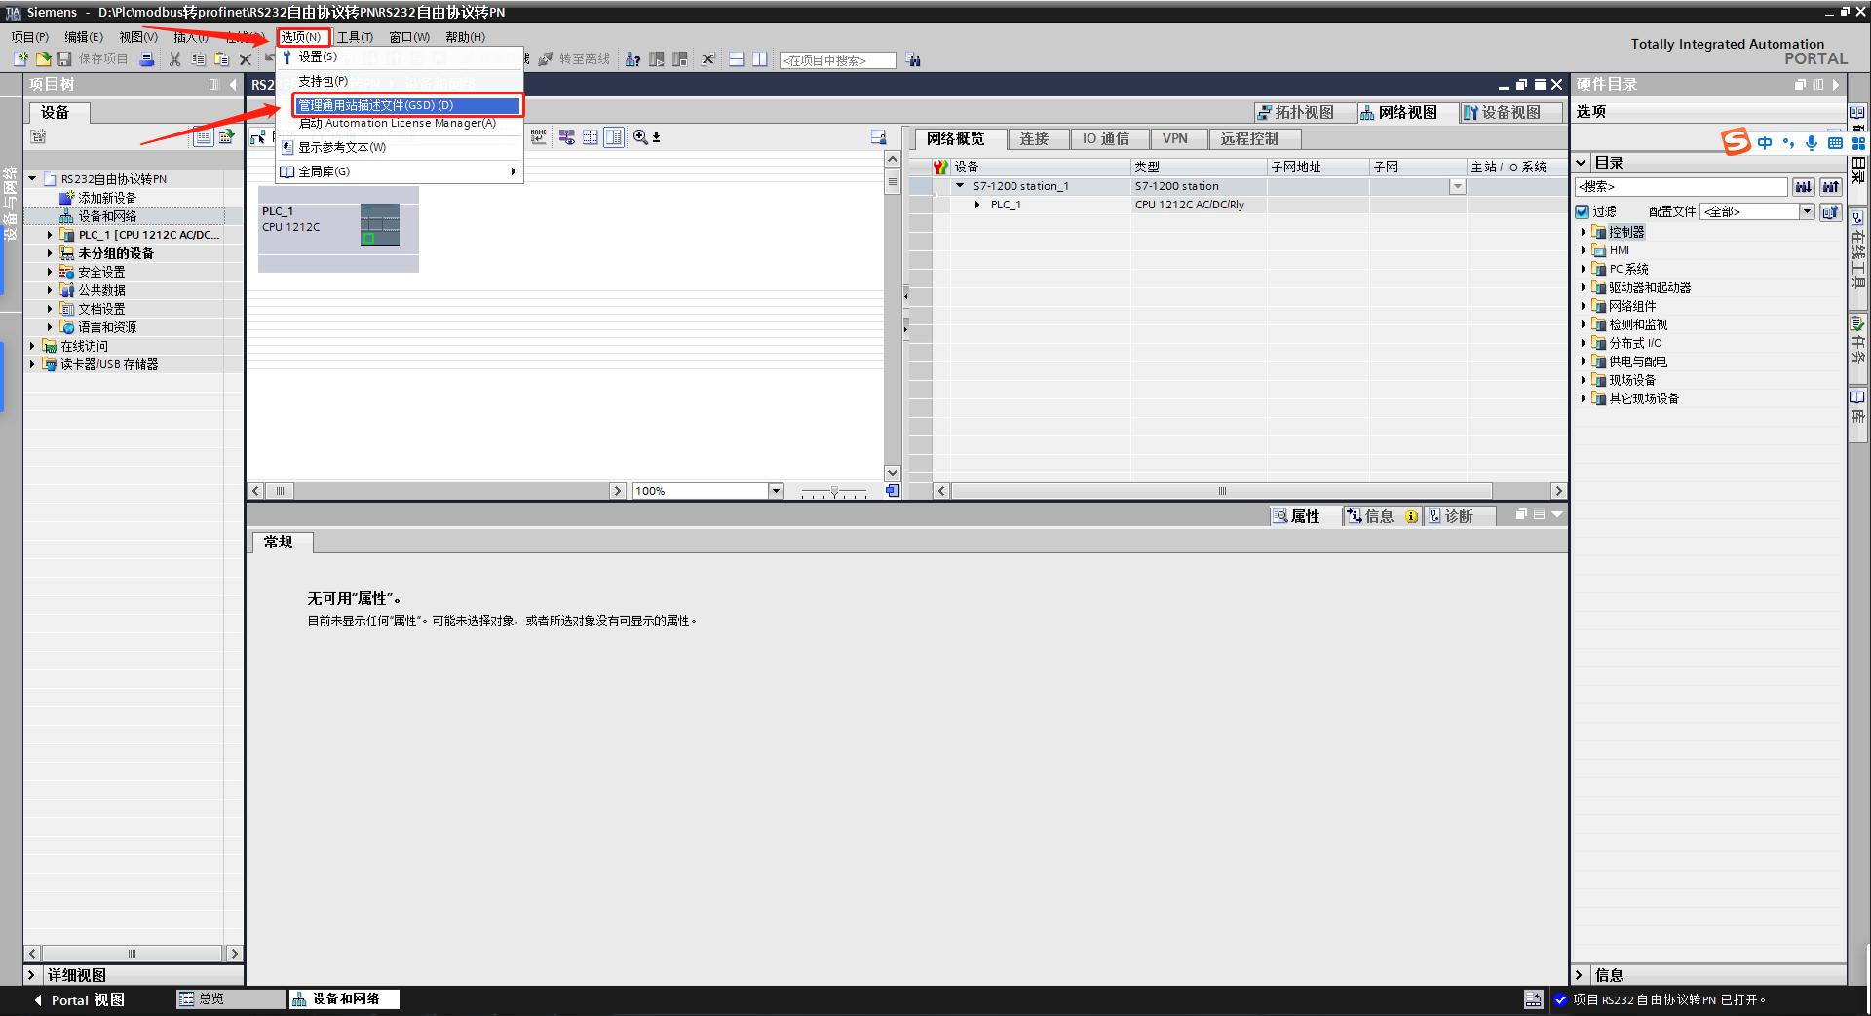
Task: Click the zoom slider in network view
Action: point(834,492)
